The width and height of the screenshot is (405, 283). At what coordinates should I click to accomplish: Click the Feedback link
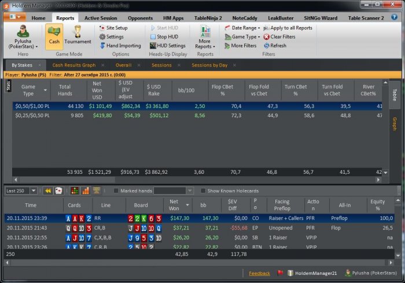tap(259, 273)
